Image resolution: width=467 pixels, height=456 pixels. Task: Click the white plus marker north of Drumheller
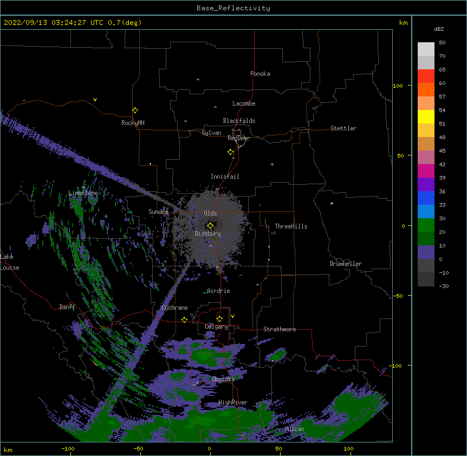click(x=332, y=203)
